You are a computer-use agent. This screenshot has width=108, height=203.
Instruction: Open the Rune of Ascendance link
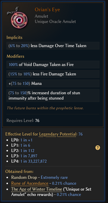point(30,183)
